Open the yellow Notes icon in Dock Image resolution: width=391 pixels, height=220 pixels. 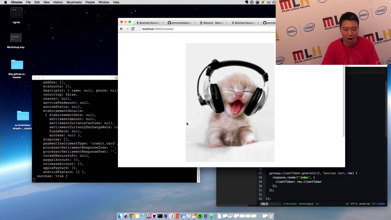[x=137, y=216]
